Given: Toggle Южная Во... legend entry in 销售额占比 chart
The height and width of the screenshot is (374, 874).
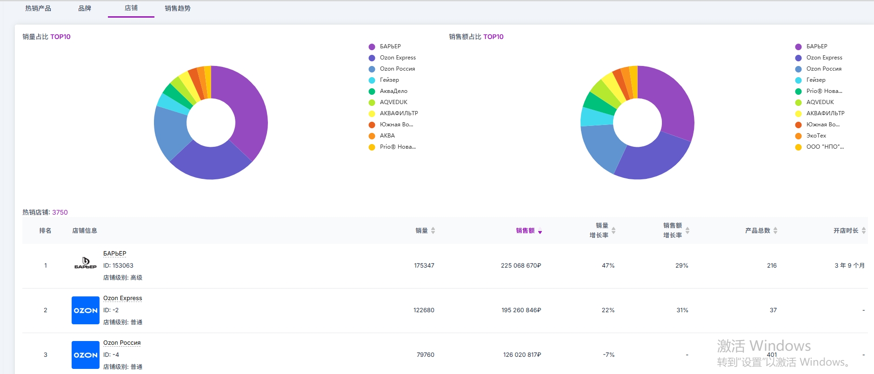Looking at the screenshot, I should [x=817, y=125].
